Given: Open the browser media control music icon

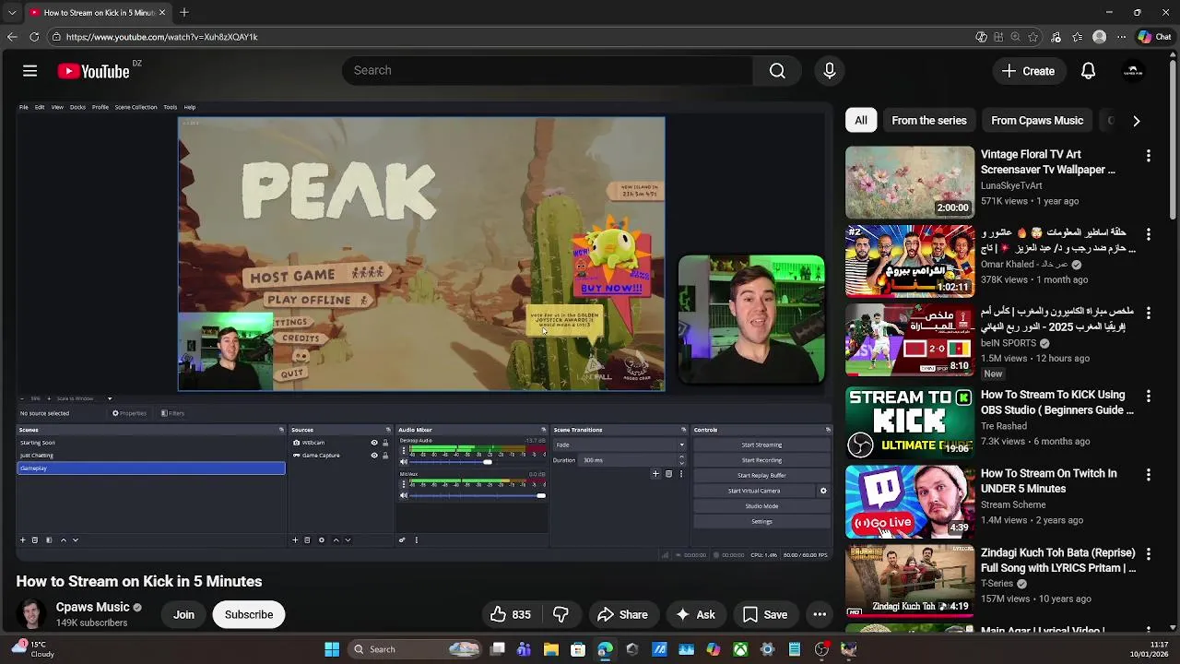Looking at the screenshot, I should click(1056, 37).
